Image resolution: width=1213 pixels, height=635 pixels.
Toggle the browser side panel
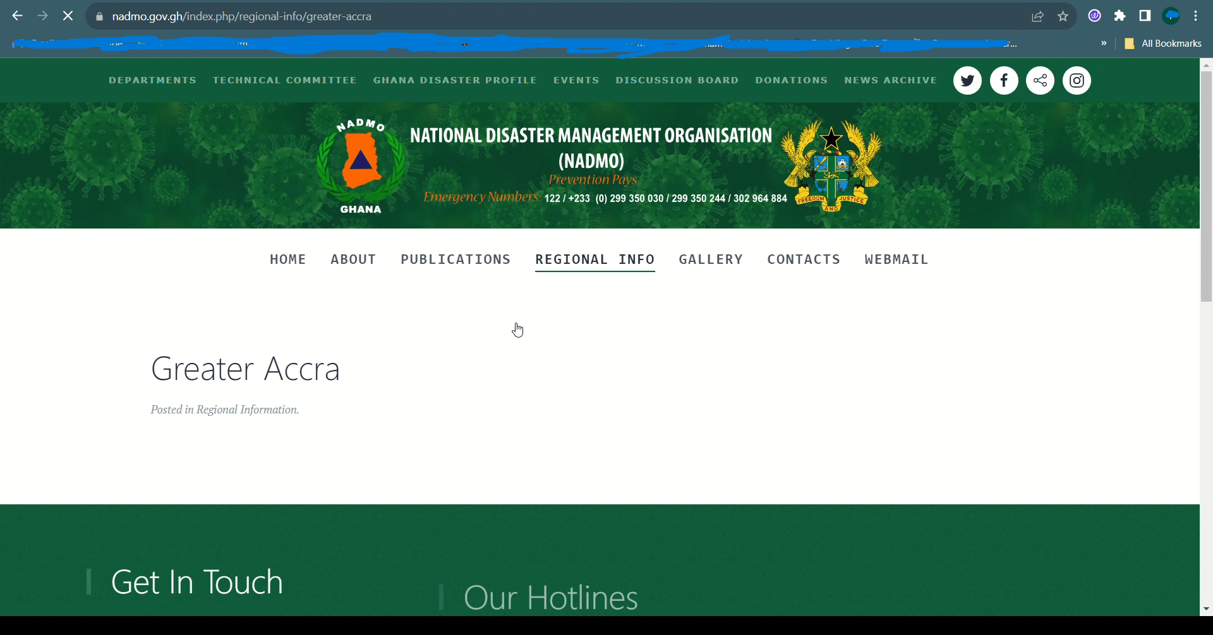(x=1145, y=16)
